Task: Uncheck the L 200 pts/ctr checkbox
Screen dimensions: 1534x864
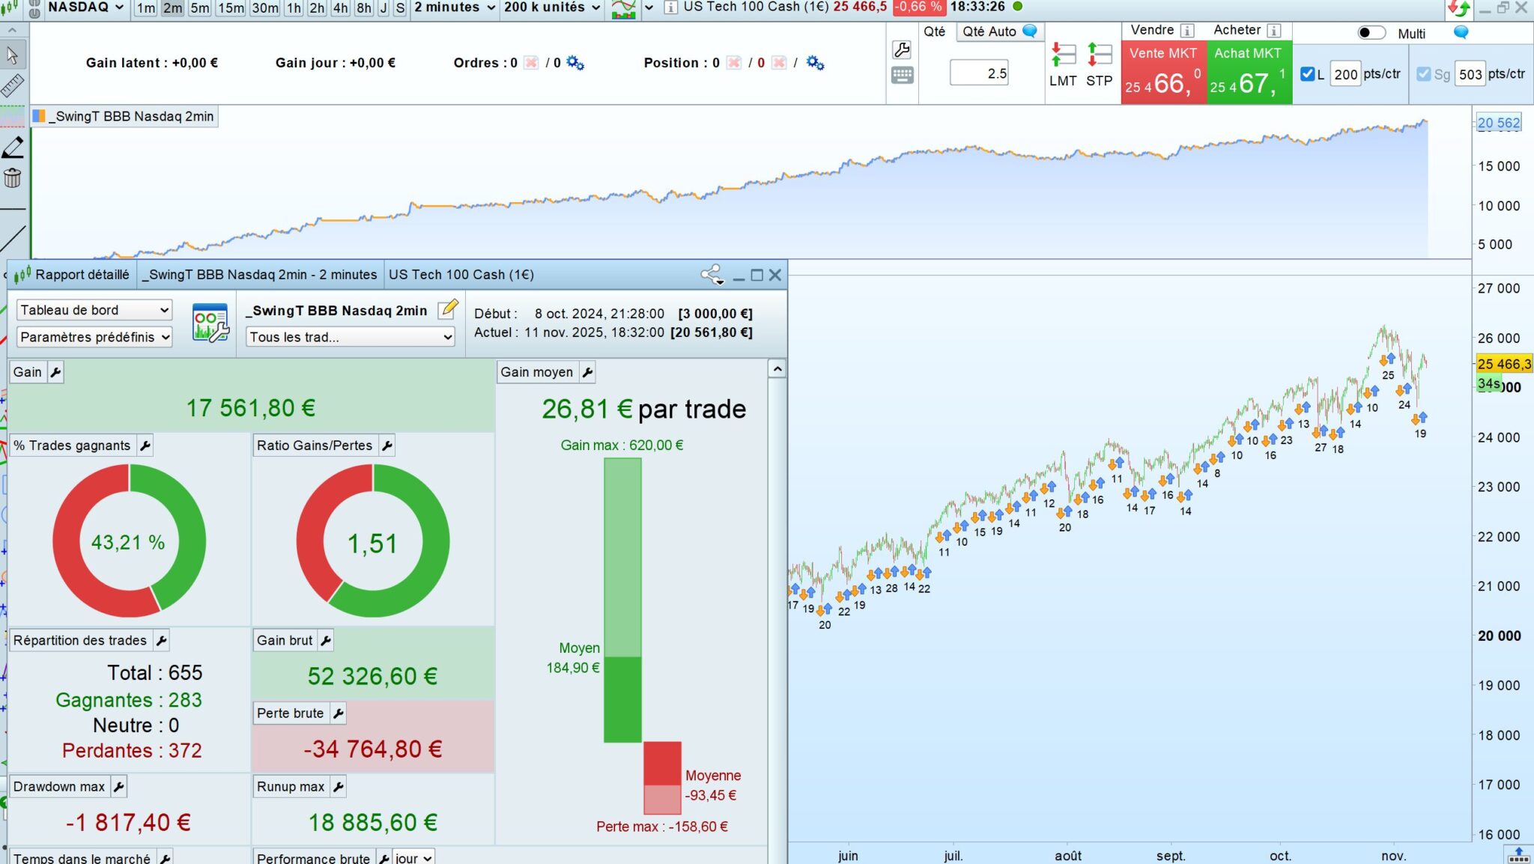Action: click(x=1308, y=74)
